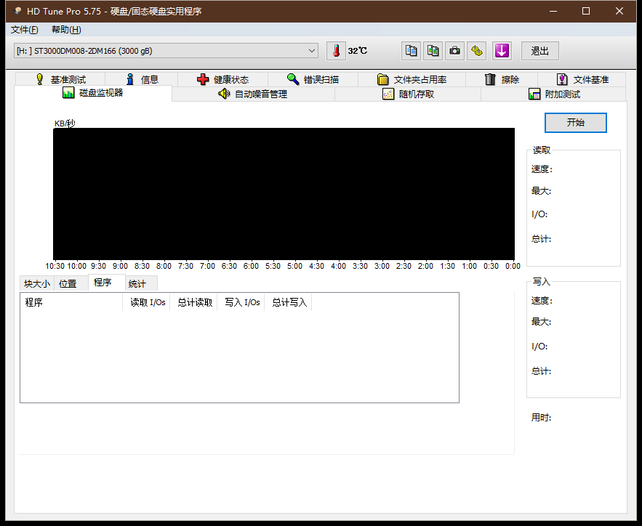Viewport: 642px width, 526px height.
Task: Sort by 总计读取 column header
Action: pos(193,302)
